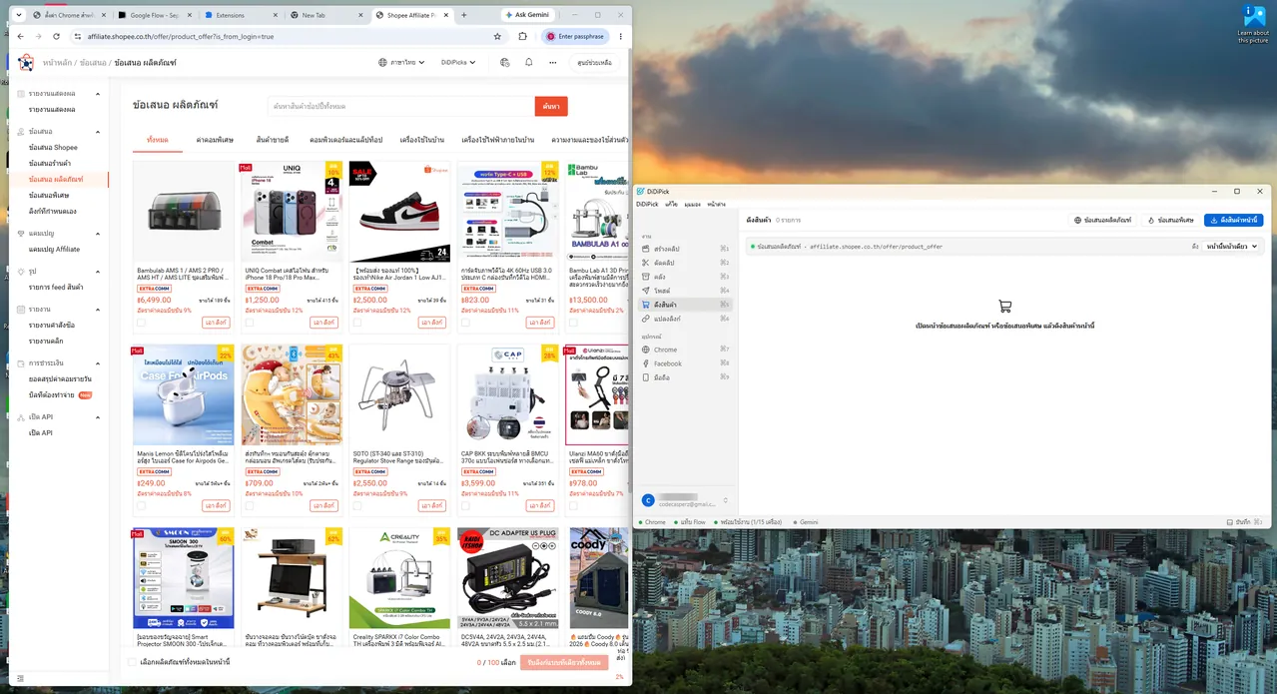Open Chrome's three-dot menu
This screenshot has height=694, width=1277.
point(622,36)
